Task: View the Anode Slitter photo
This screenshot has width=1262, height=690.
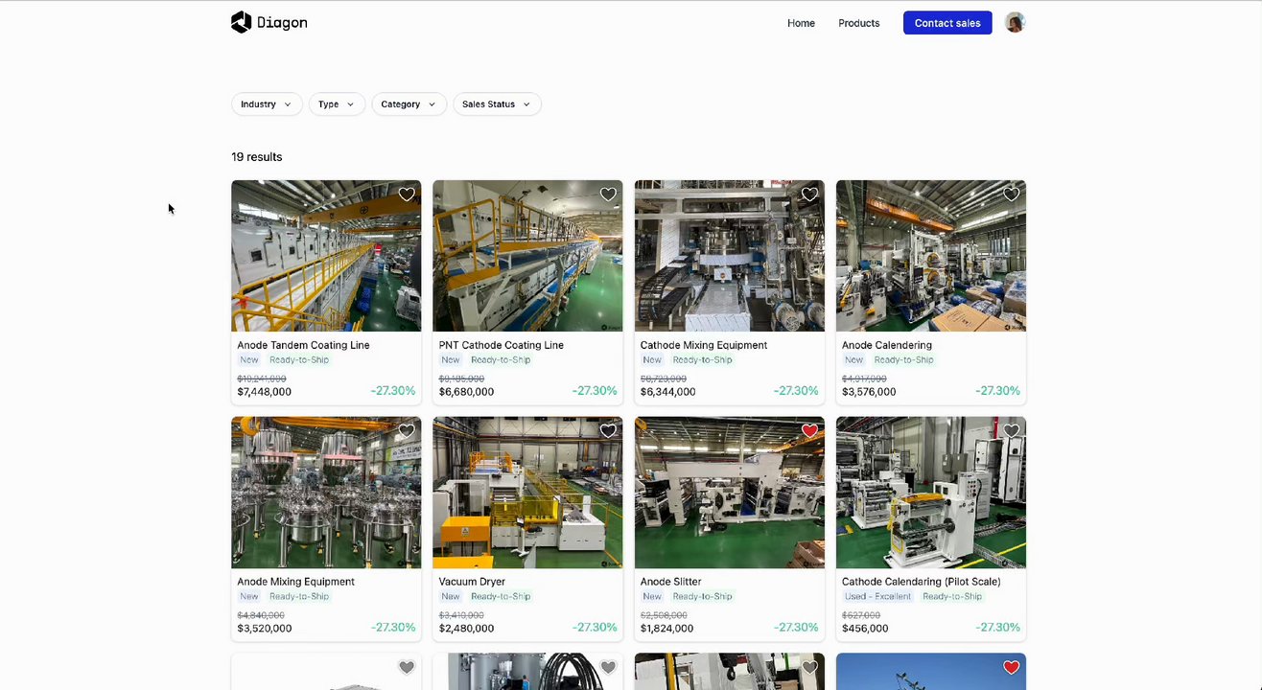Action: tap(730, 493)
